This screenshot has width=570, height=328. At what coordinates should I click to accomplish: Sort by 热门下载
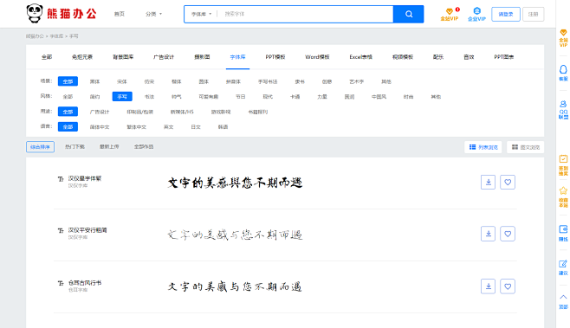pos(74,147)
